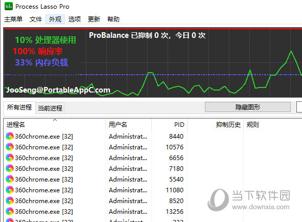Select process name of PID 7180
The width and height of the screenshot is (302, 222).
[44, 169]
